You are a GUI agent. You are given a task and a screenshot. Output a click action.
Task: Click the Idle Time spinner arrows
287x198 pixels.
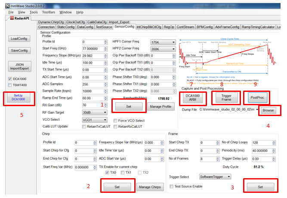[x=105, y=63]
